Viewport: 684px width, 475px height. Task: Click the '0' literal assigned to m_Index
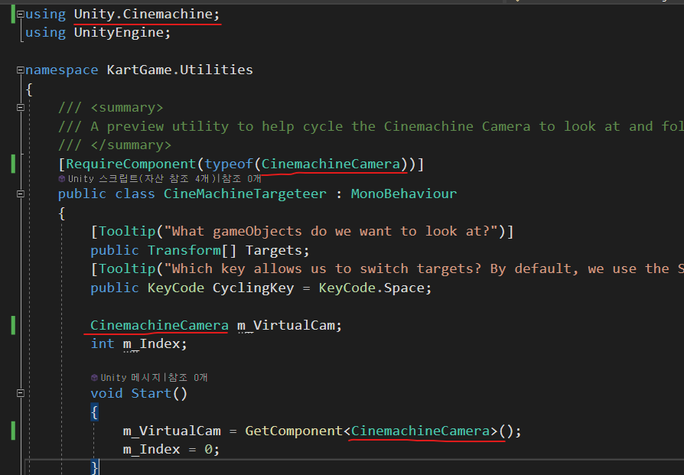click(208, 449)
